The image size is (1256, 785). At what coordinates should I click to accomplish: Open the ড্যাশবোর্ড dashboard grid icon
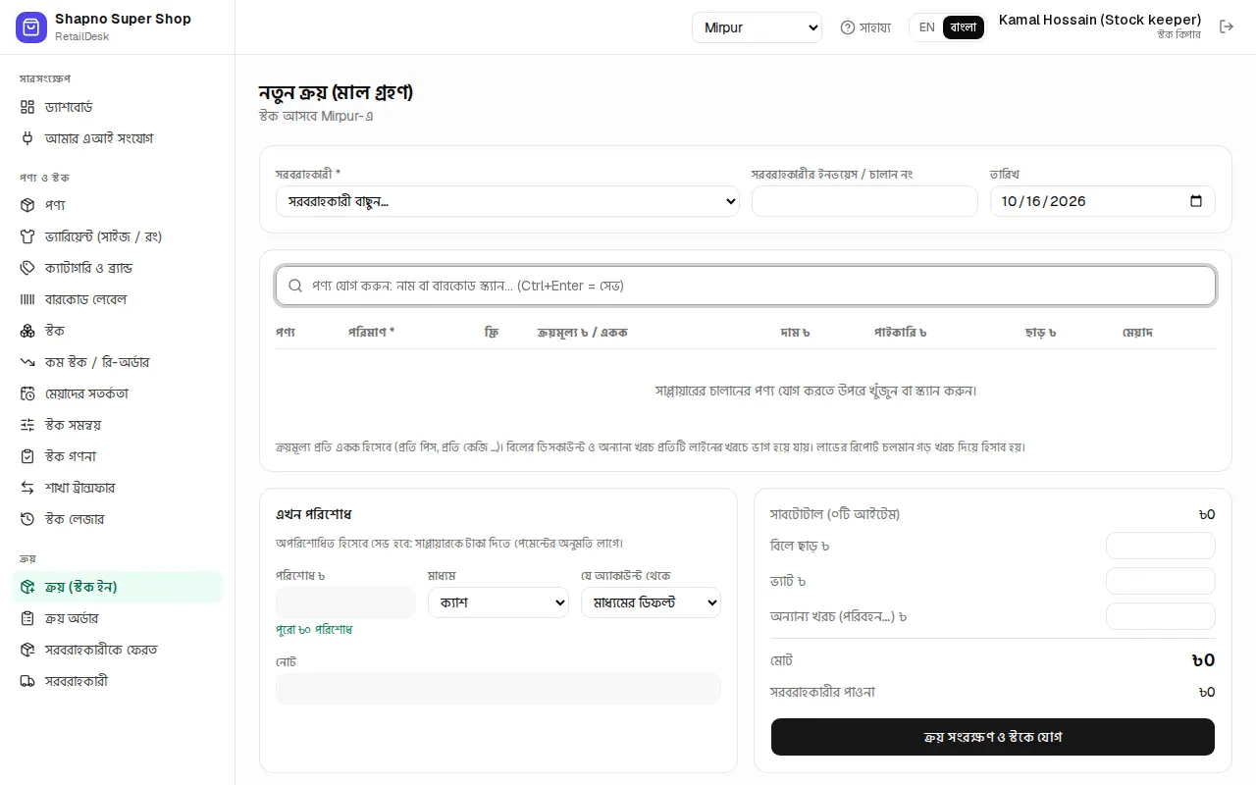point(27,107)
